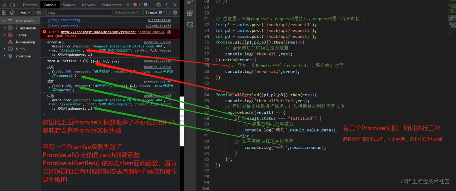Switch to the Elements tab
The height and width of the screenshot is (191, 456).
pos(30,5)
